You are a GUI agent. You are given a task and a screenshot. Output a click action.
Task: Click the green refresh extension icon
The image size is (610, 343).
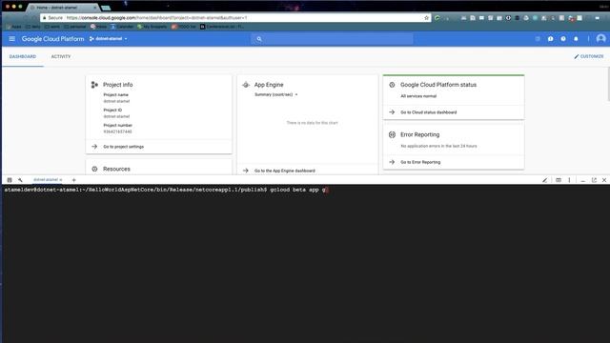tap(437, 18)
